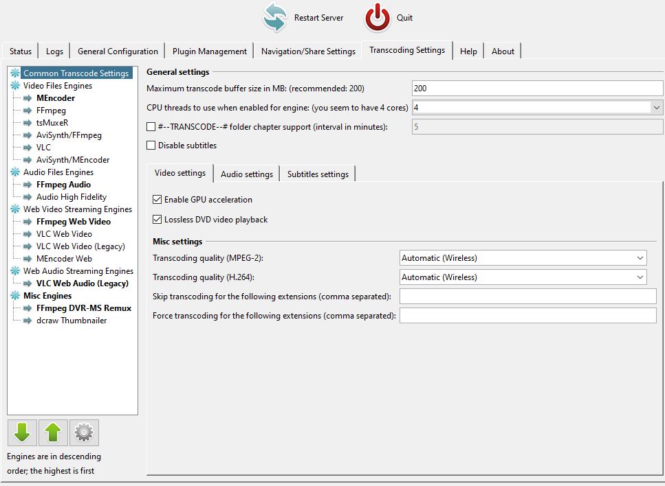Viewport: 665px width, 486px height.
Task: Select the Video settings sub-tab
Action: click(x=180, y=173)
